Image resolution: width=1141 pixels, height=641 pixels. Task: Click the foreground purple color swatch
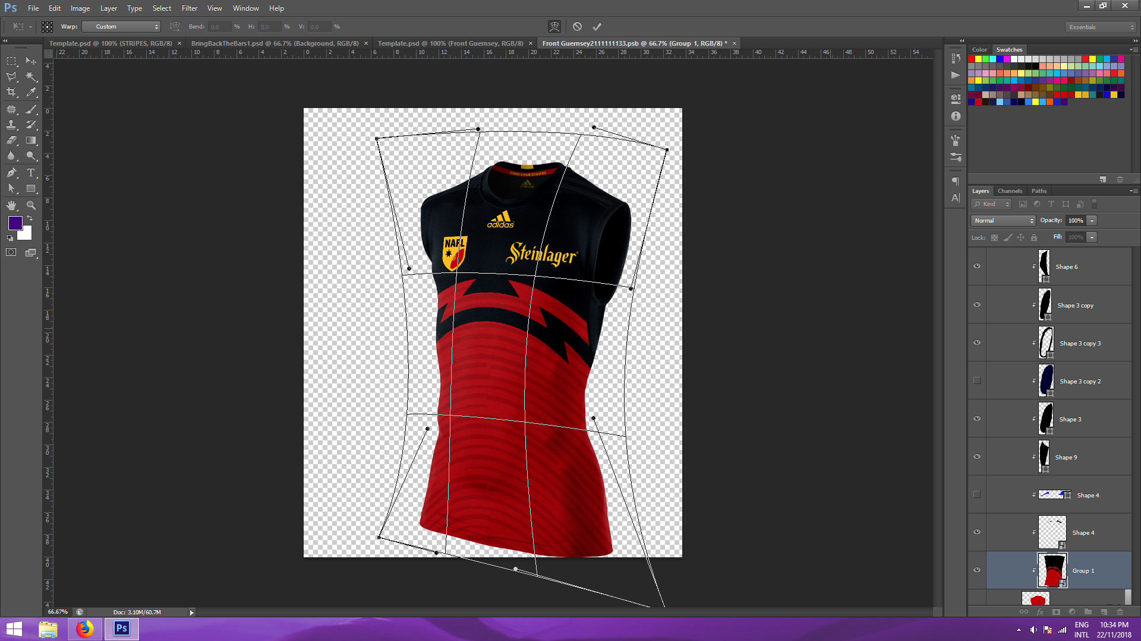pos(14,223)
